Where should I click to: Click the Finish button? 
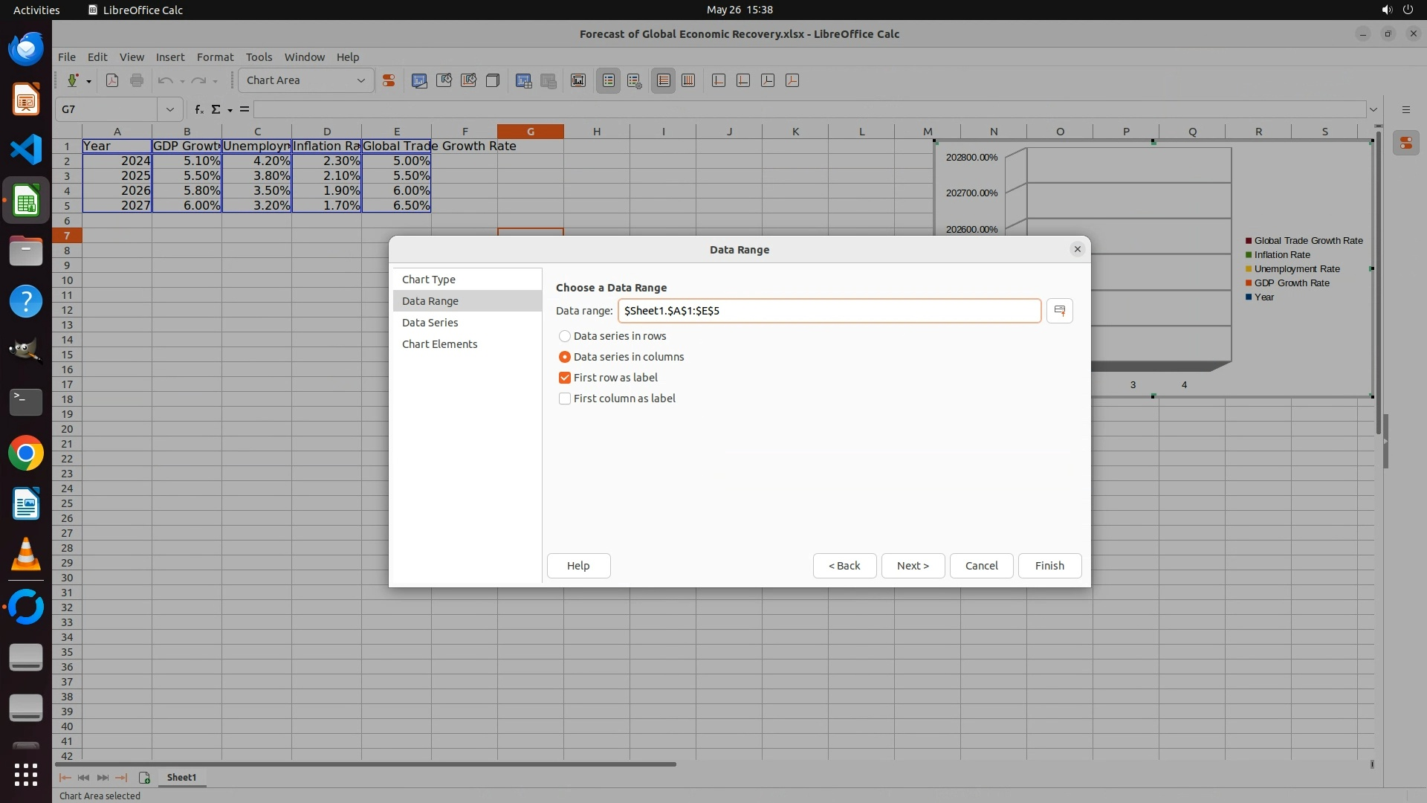point(1049,566)
